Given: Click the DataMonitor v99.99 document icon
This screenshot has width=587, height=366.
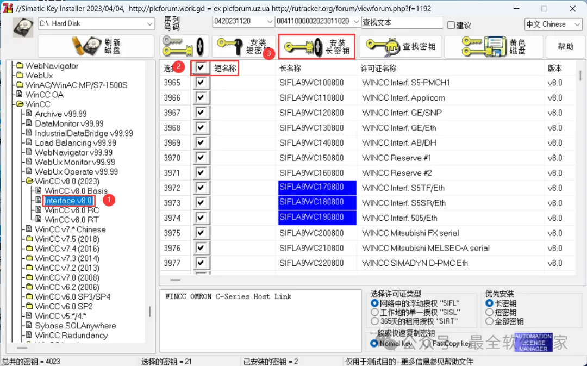Looking at the screenshot, I should [x=29, y=123].
